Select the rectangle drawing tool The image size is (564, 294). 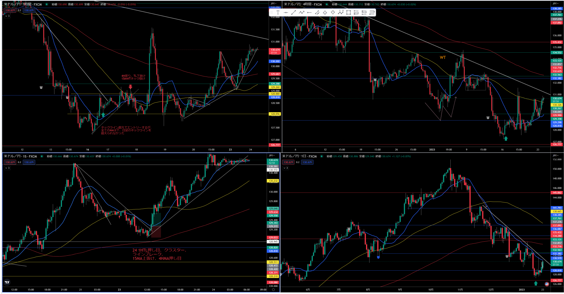tap(349, 12)
